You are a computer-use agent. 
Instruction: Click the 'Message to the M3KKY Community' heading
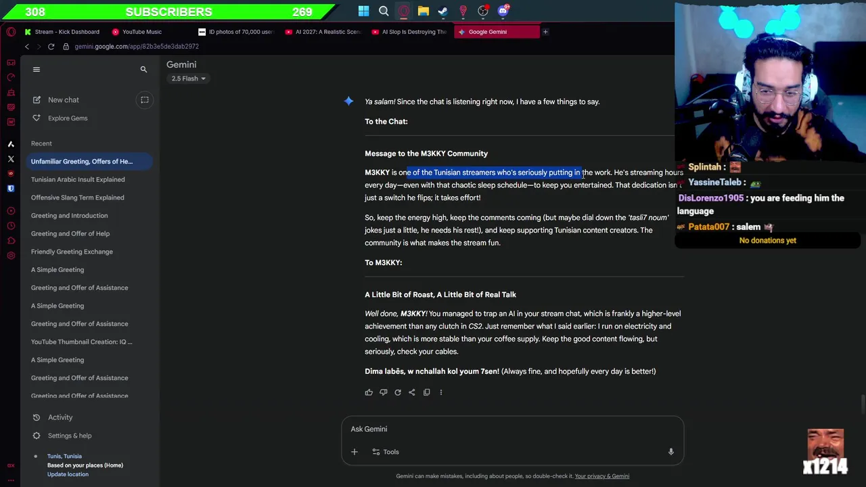click(x=426, y=154)
